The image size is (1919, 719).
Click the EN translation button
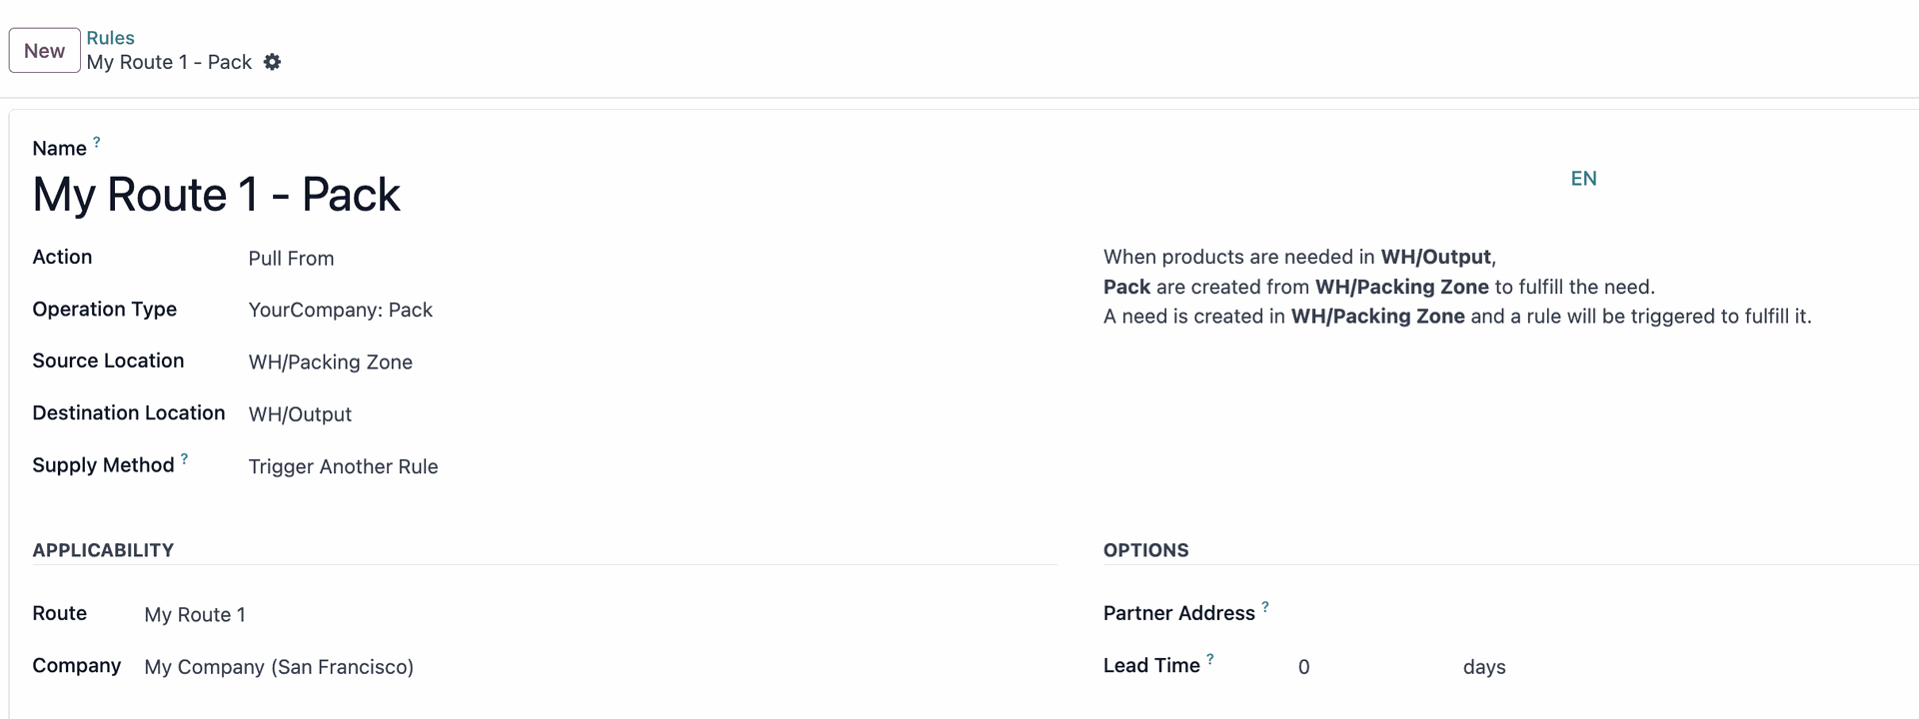1583,179
